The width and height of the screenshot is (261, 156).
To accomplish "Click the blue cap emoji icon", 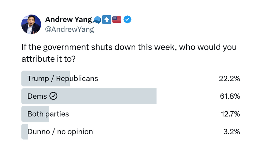I will coord(97,20).
